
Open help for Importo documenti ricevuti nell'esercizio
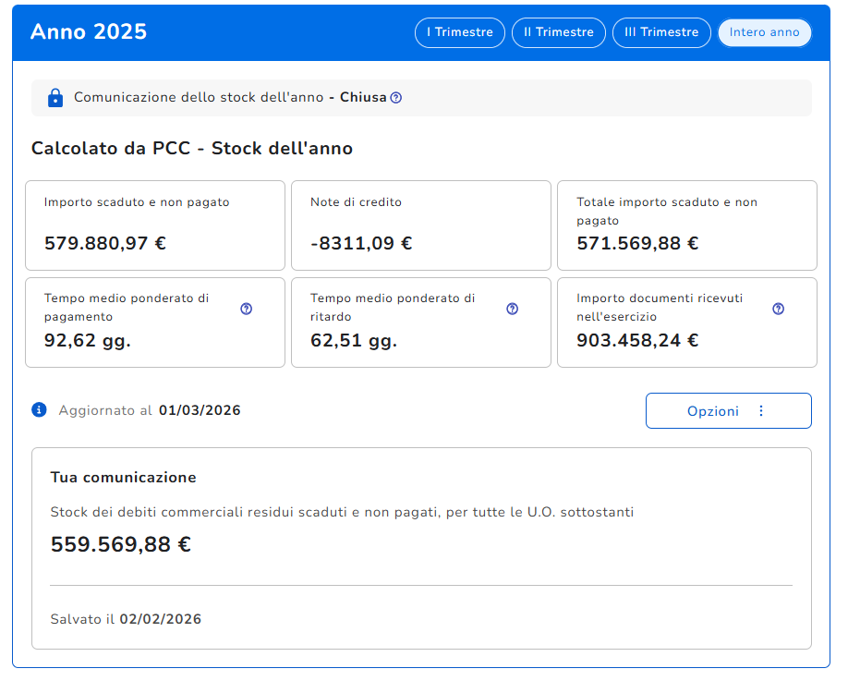click(778, 309)
